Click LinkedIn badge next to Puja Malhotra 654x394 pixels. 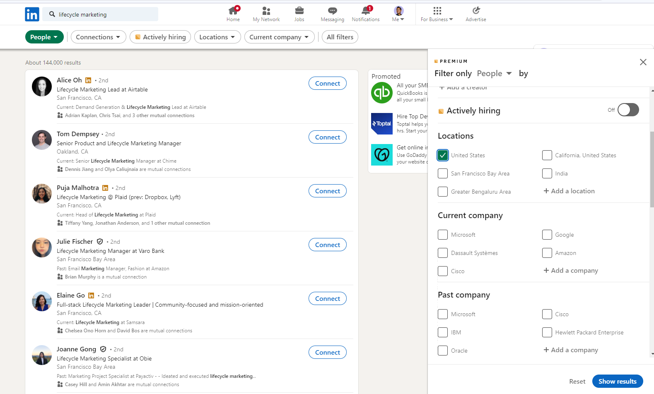(x=105, y=188)
